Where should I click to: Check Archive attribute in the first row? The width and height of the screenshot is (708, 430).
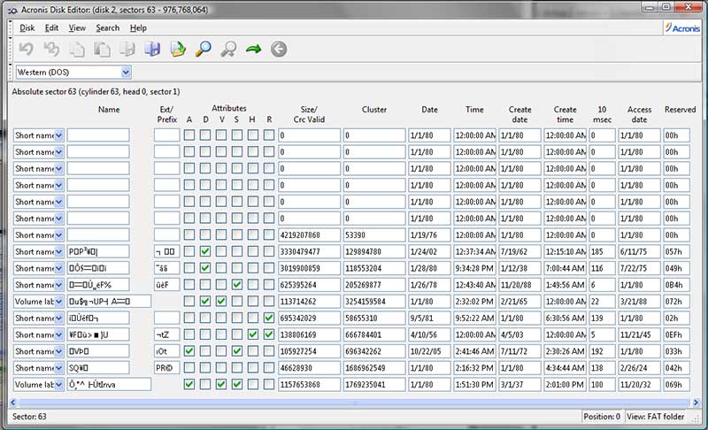[x=189, y=135]
